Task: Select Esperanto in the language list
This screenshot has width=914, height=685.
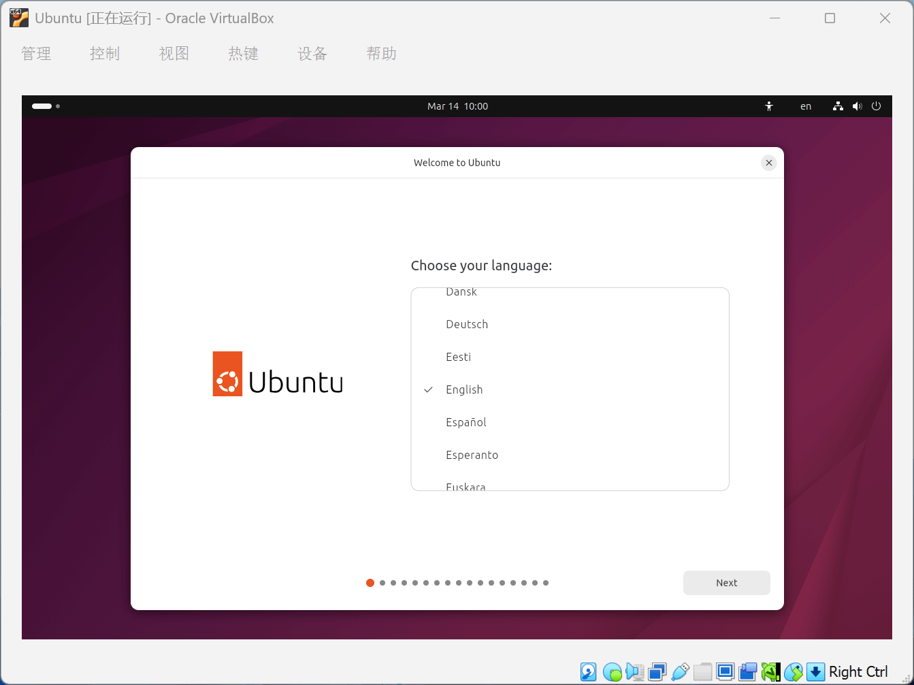Action: [472, 455]
